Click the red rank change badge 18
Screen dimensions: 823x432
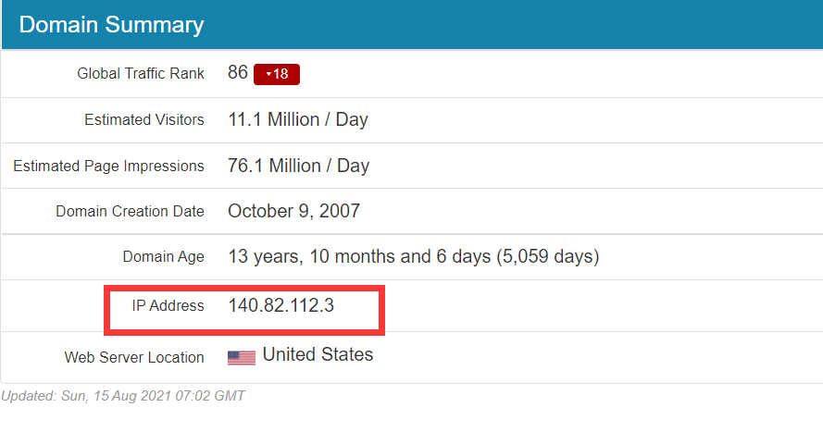[277, 74]
